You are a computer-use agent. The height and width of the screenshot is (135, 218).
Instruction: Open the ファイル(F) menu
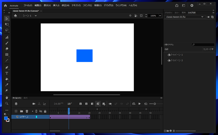[28, 5]
